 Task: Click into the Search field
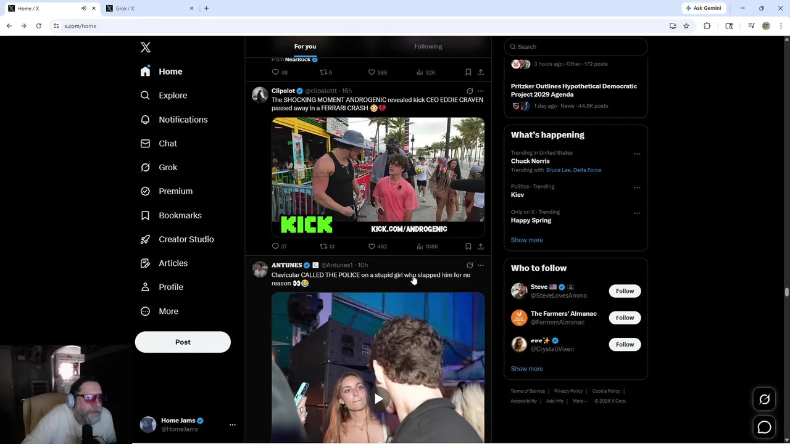[575, 47]
